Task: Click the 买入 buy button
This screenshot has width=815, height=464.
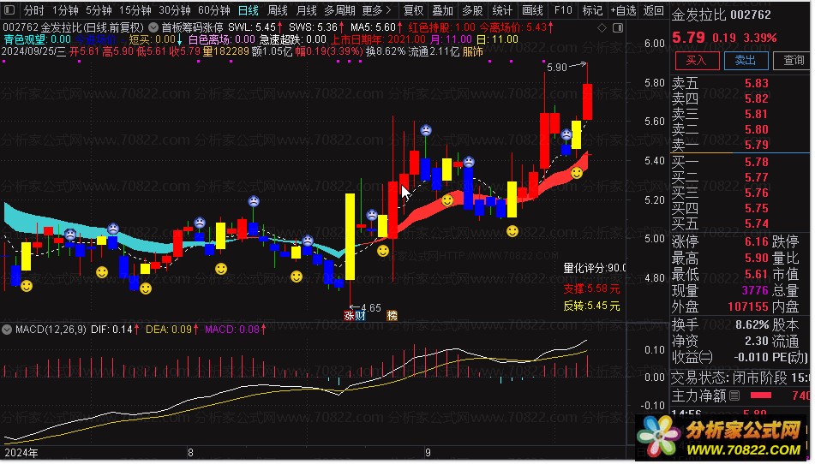Action: click(697, 61)
